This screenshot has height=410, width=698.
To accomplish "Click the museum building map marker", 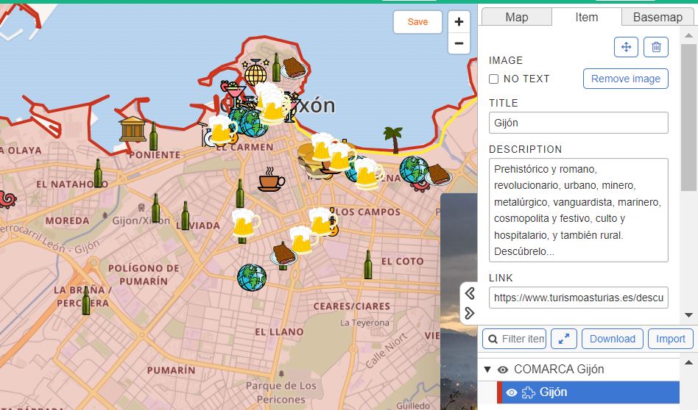I will (x=133, y=128).
